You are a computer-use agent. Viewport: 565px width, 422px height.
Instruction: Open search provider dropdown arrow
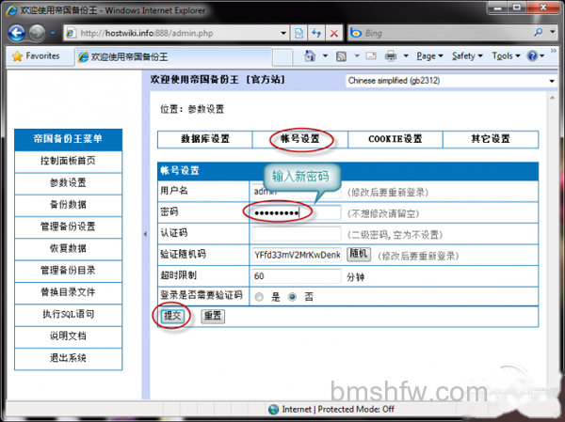coord(553,32)
